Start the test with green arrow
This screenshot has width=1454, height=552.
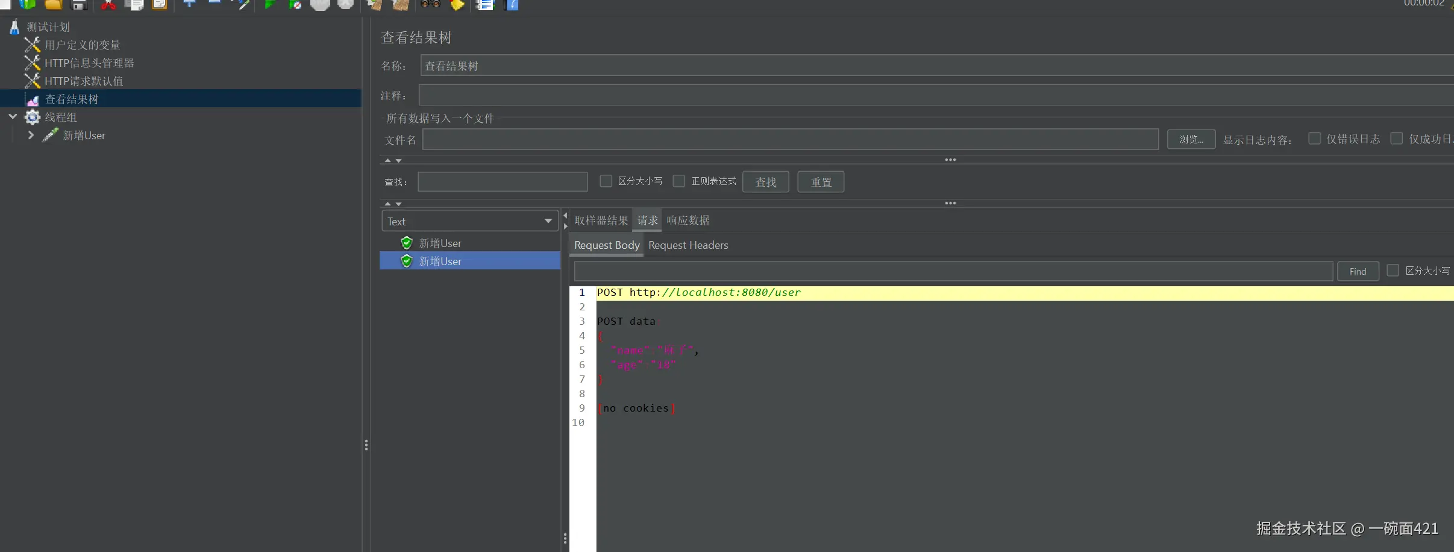coord(271,4)
